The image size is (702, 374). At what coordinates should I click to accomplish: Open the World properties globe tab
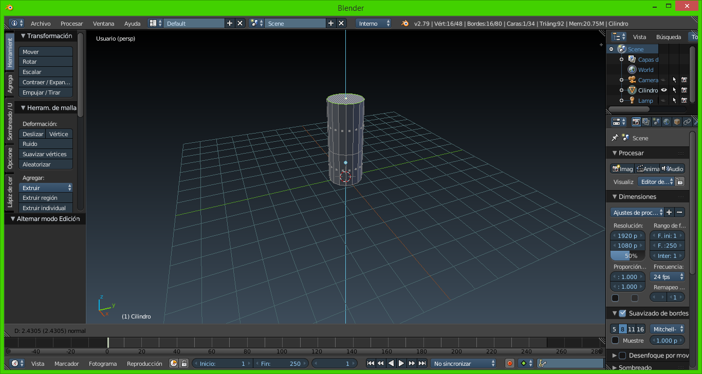(667, 122)
